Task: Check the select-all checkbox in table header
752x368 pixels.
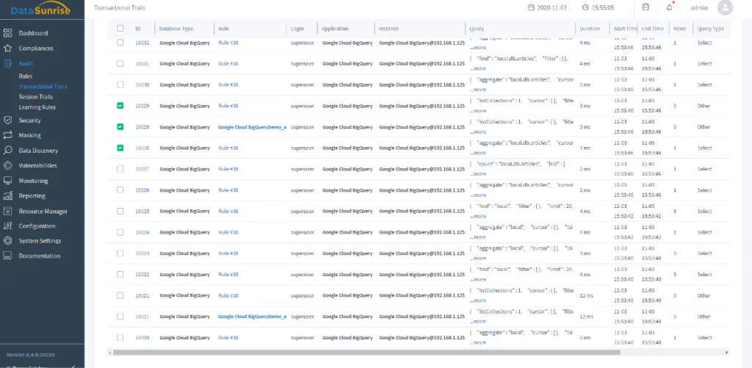Action: click(x=120, y=29)
